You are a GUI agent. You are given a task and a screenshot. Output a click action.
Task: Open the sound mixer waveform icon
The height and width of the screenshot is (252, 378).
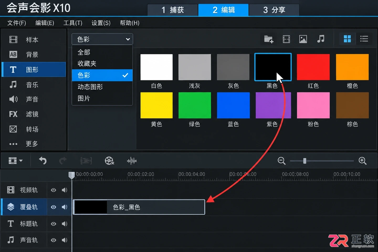(x=132, y=161)
